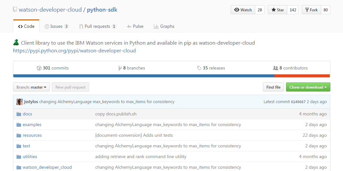Open '[document-conversion] Adds unit tests' commit

point(134,135)
